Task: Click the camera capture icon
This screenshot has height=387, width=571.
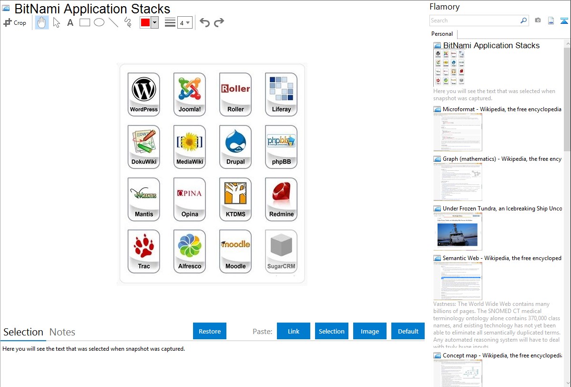Action: click(538, 21)
